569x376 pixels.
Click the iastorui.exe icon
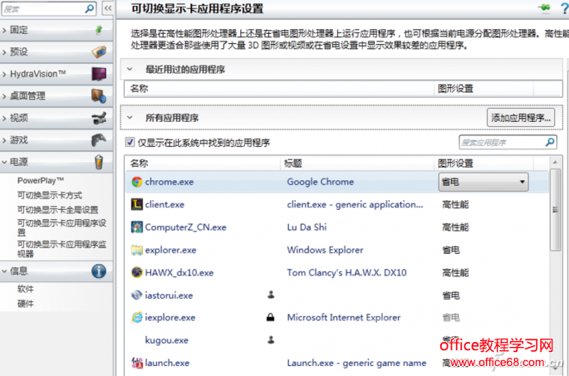click(x=137, y=295)
